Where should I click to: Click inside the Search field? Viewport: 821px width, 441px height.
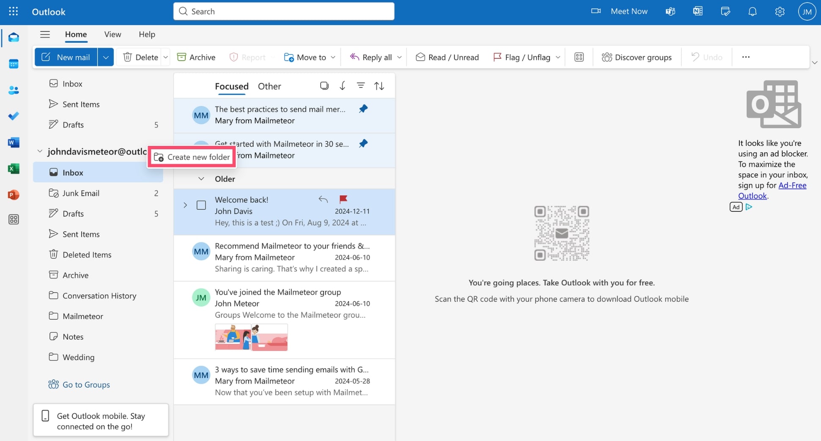[283, 11]
